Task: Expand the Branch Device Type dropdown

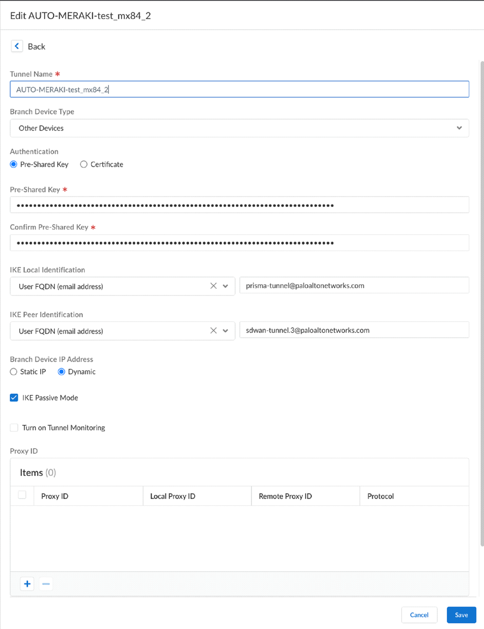Action: tap(459, 128)
